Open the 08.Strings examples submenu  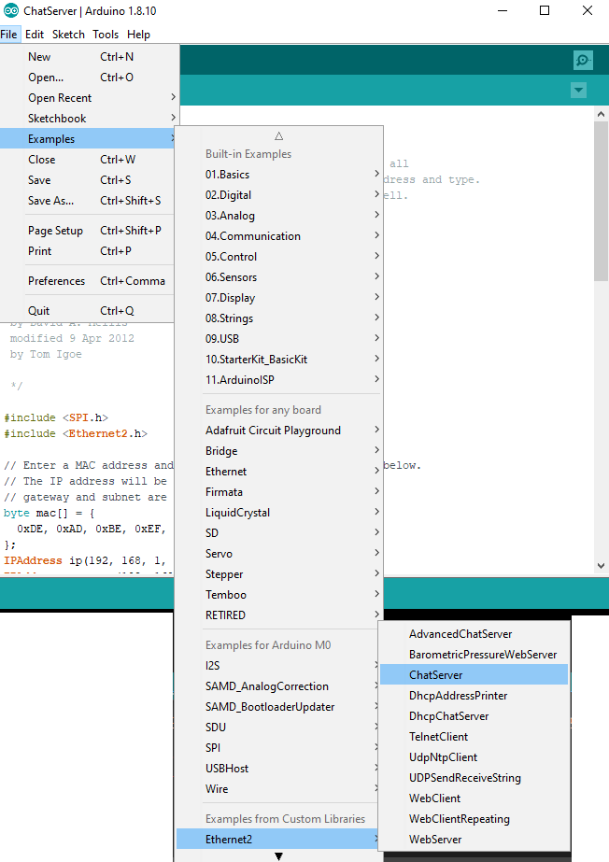pos(278,318)
